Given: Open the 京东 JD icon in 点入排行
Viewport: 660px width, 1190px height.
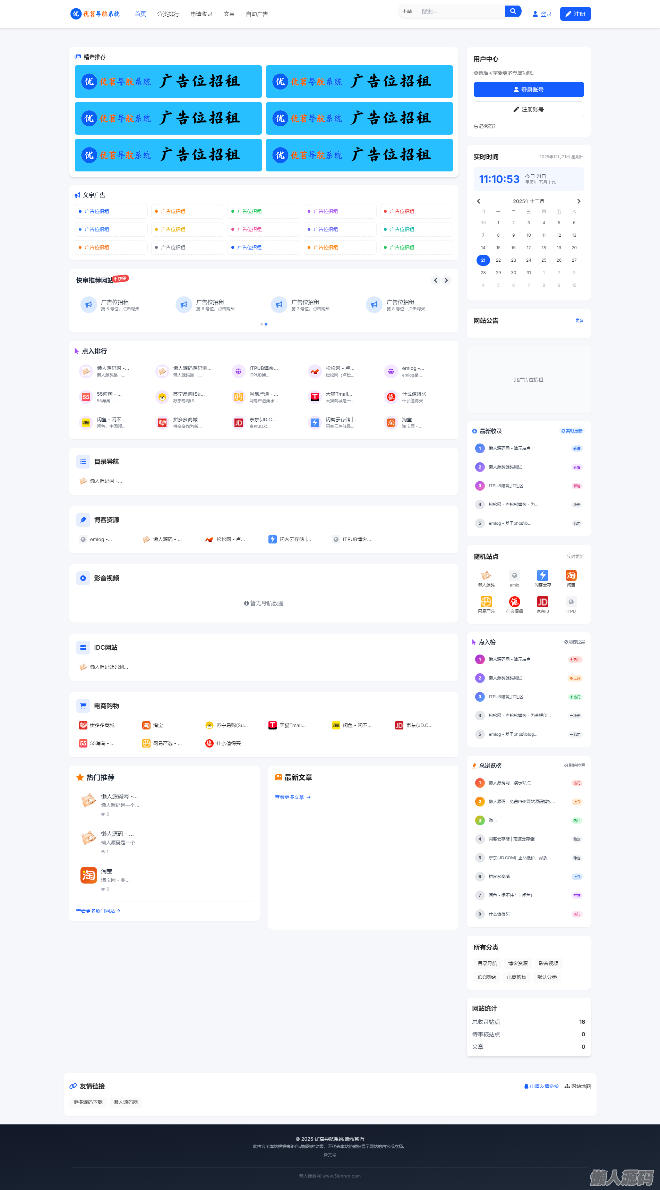Looking at the screenshot, I should (x=239, y=422).
